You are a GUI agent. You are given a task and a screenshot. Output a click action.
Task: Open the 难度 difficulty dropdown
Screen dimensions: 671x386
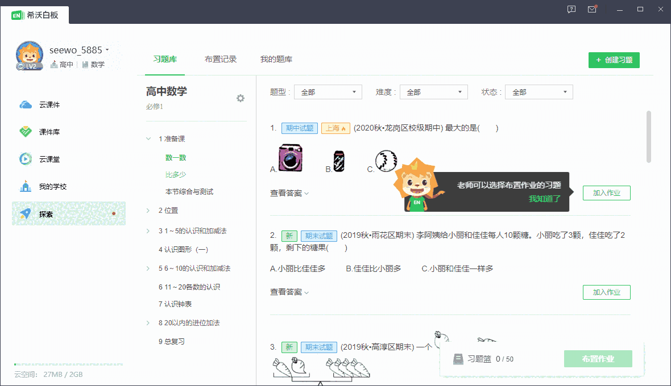point(433,91)
